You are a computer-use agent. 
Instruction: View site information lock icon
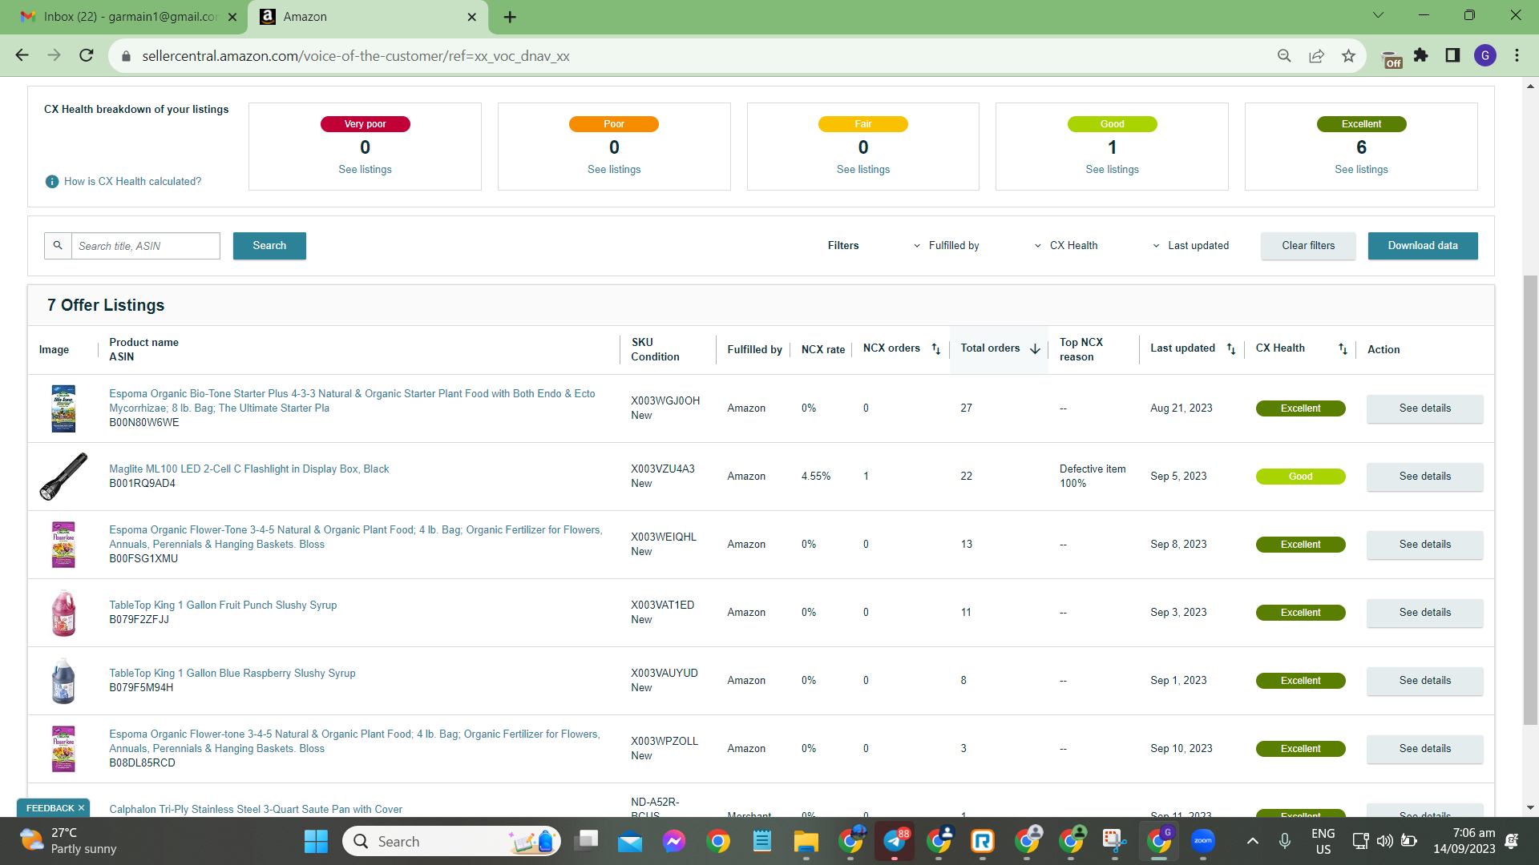click(x=125, y=56)
